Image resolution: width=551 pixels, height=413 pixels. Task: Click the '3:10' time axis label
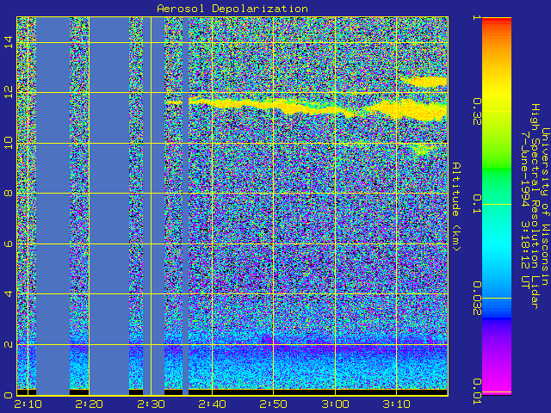(x=396, y=404)
